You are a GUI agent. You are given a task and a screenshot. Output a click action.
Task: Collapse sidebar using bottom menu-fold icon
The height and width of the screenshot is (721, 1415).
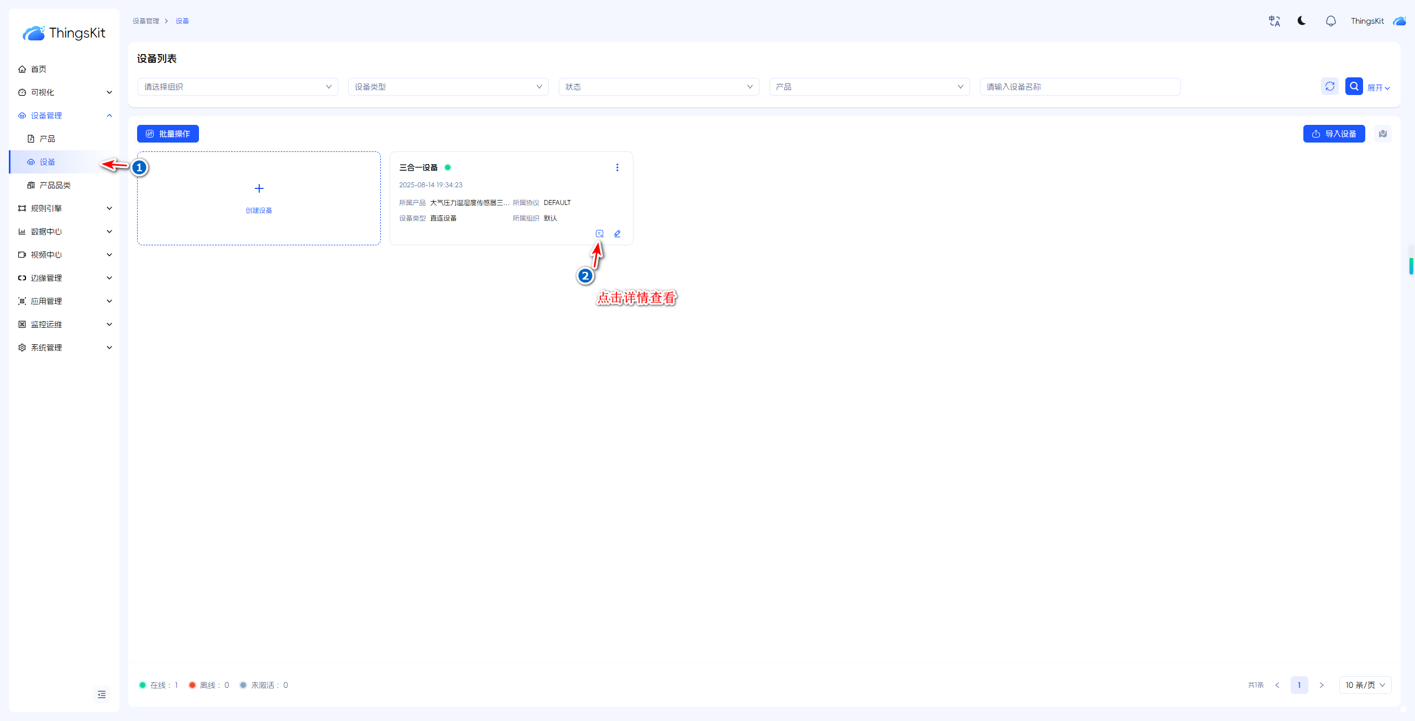(102, 694)
